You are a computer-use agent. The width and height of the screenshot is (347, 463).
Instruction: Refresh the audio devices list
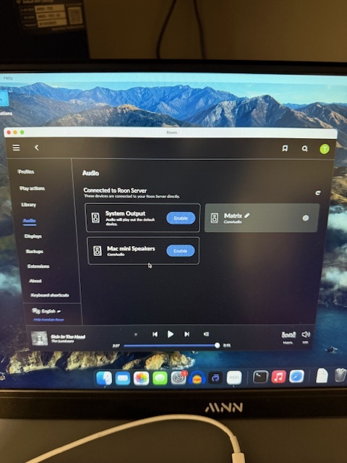click(x=318, y=193)
